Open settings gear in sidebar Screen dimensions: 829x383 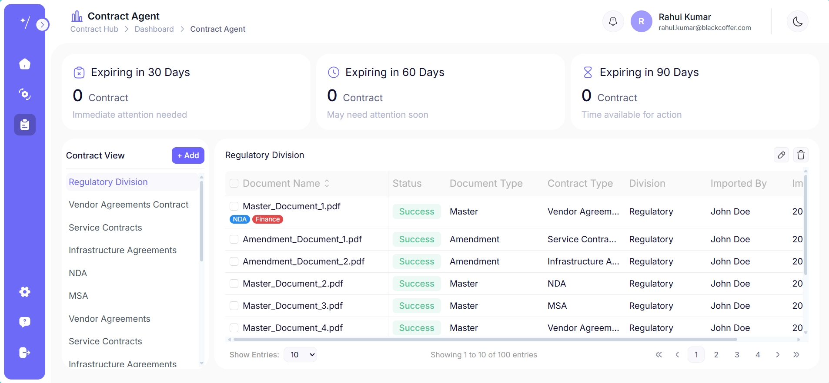click(x=25, y=292)
